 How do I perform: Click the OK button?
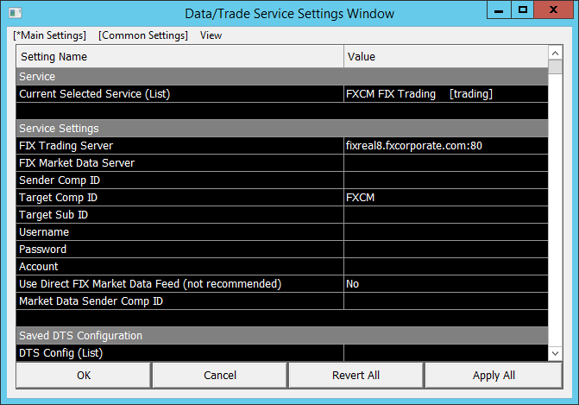(x=84, y=375)
